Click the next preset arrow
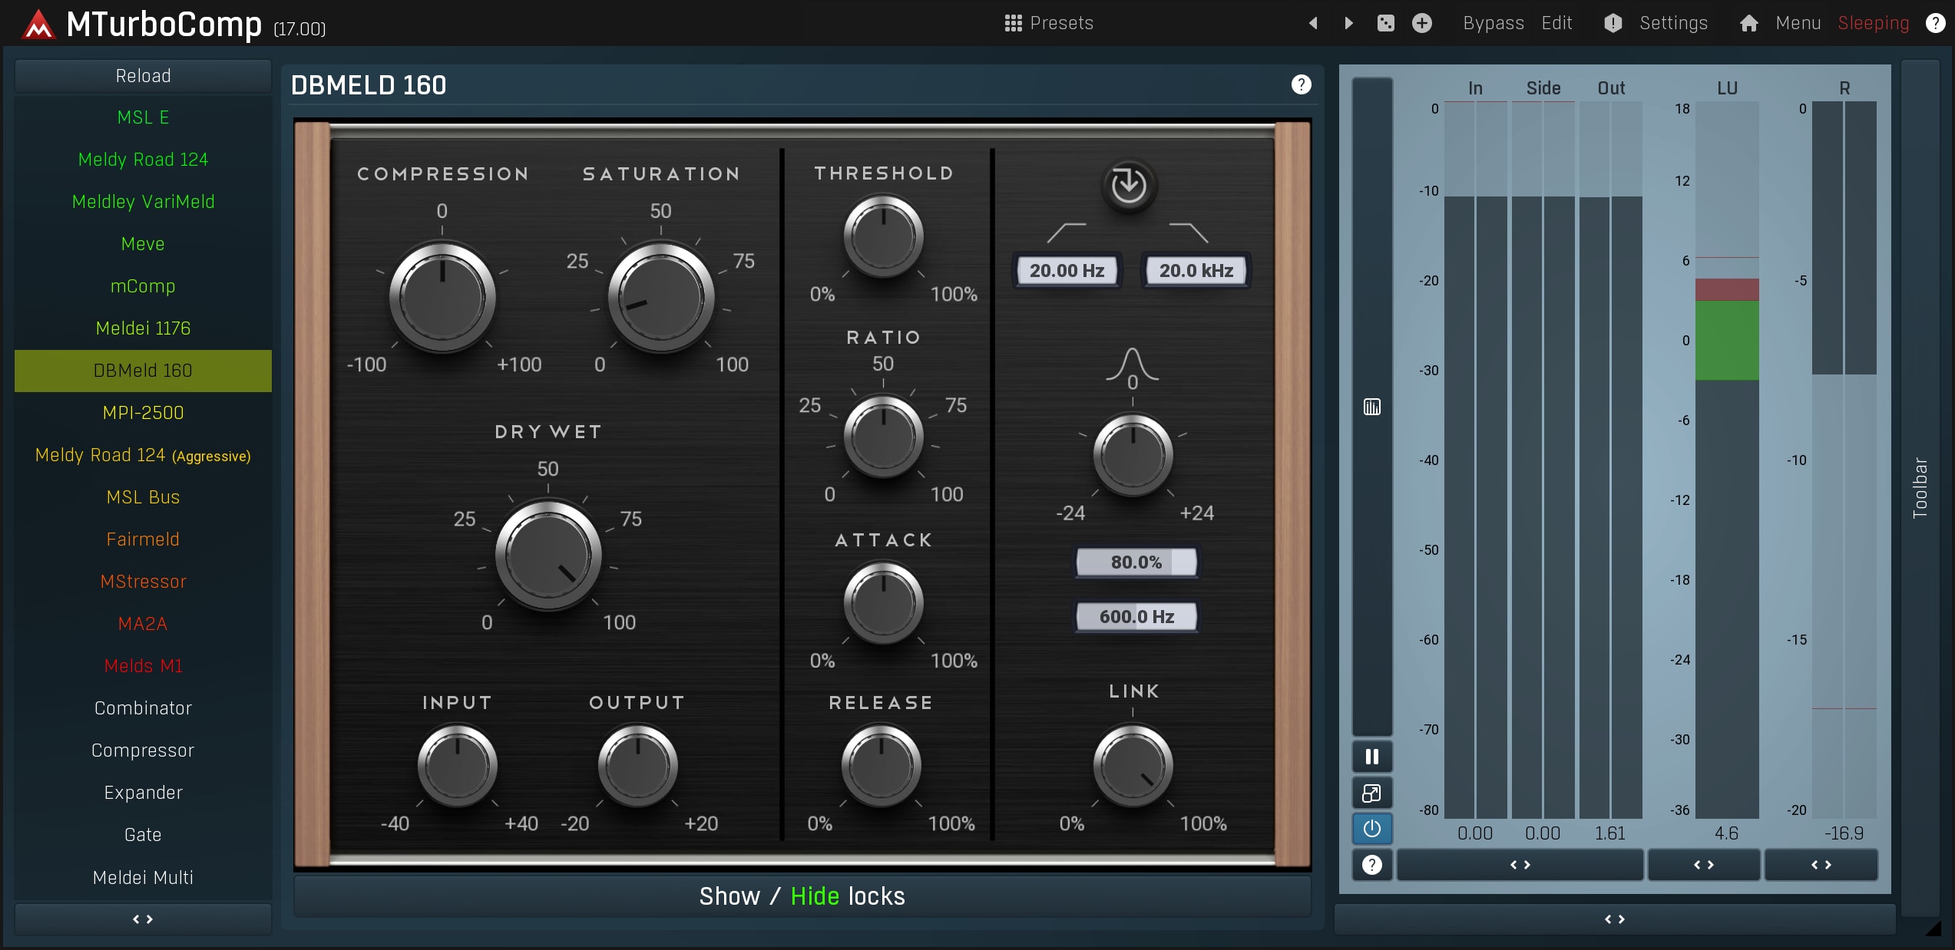This screenshot has height=950, width=1955. (1349, 23)
